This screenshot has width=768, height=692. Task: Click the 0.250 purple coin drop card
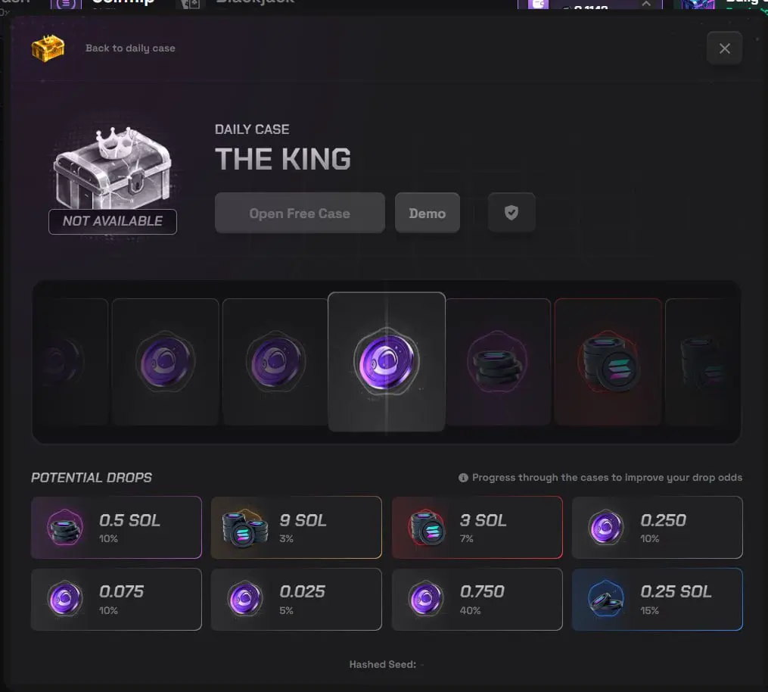658,528
